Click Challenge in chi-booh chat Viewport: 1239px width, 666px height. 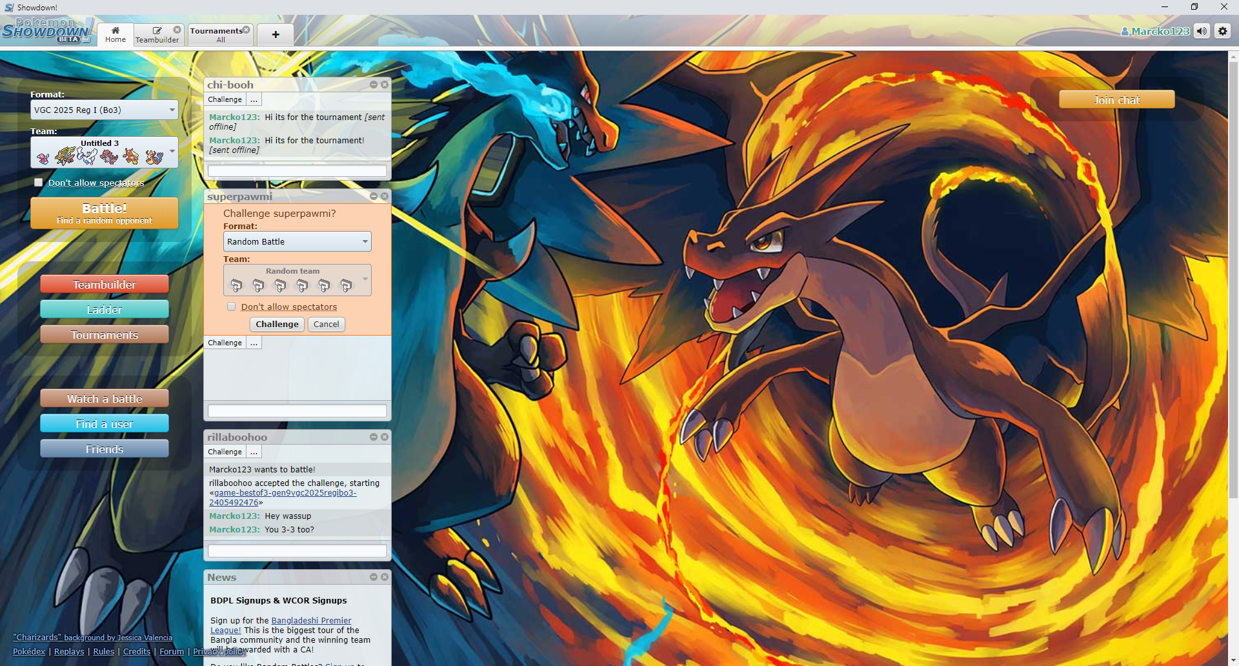(225, 99)
